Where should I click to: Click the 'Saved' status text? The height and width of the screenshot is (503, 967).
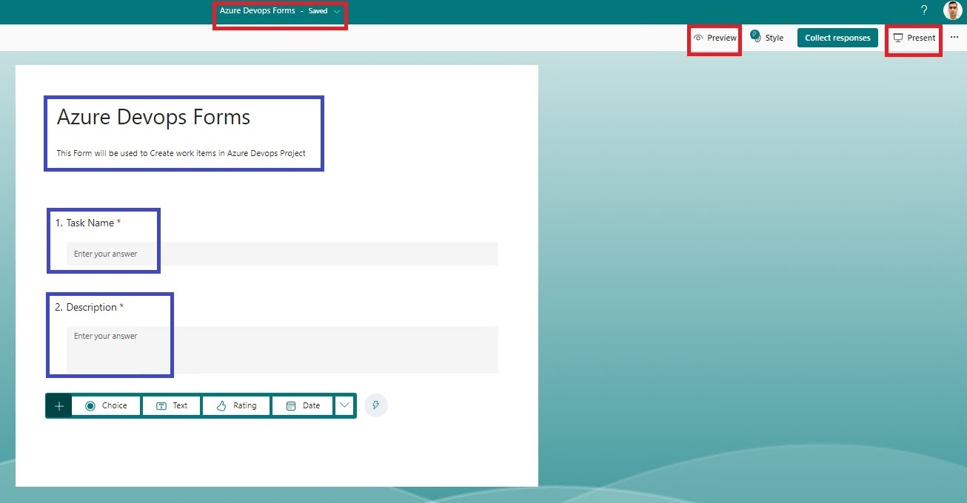(318, 11)
